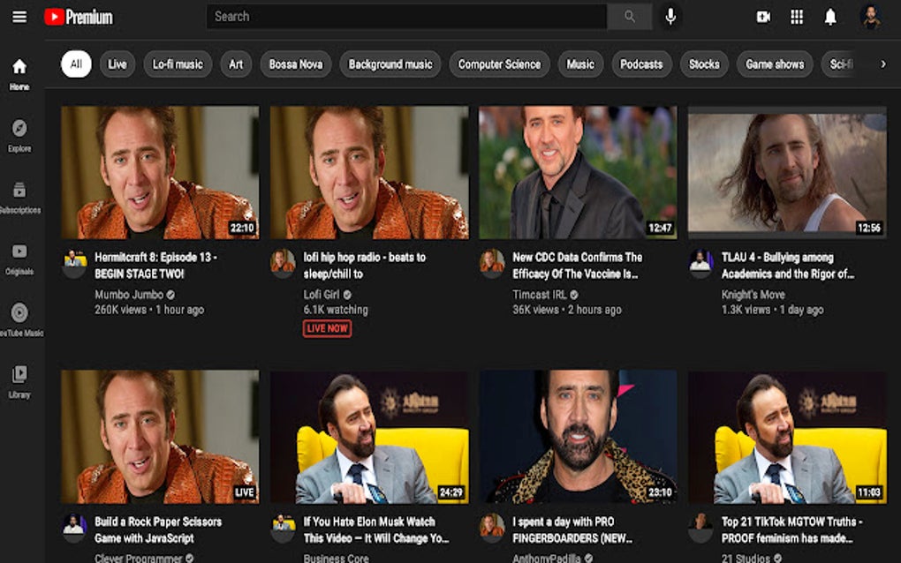Screen dimensions: 901x563
Task: Open Originals in sidebar
Action: click(x=19, y=259)
